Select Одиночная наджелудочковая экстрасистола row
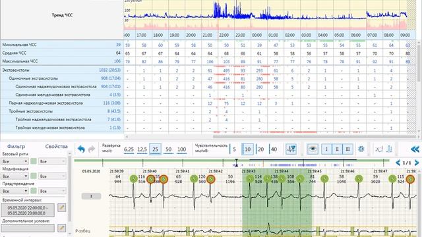This screenshot has width=422, height=237. coord(62,86)
